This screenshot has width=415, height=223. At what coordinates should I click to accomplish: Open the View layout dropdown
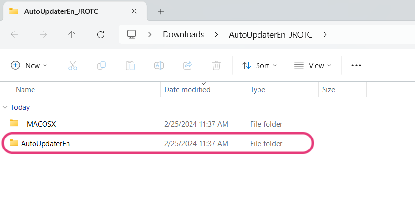coord(313,65)
